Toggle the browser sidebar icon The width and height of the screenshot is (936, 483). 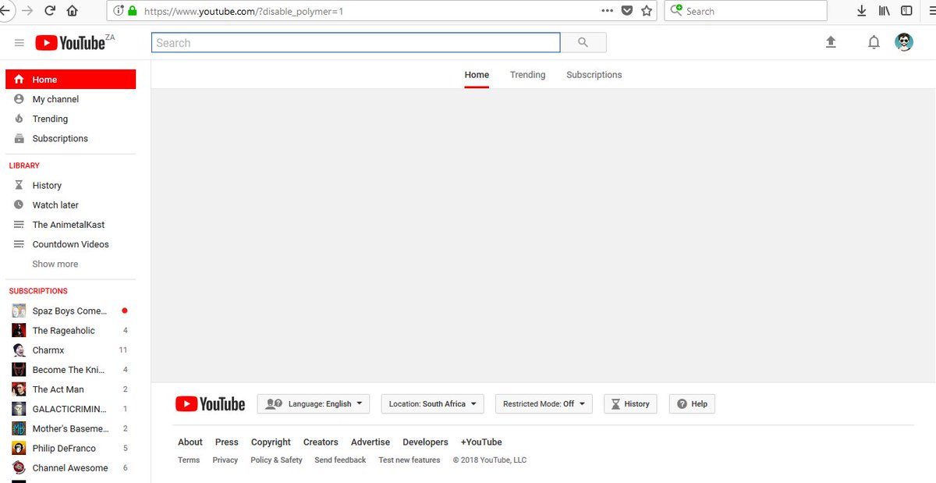pos(906,11)
